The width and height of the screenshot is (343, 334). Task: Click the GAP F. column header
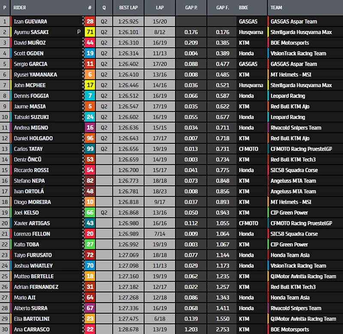[x=223, y=8]
